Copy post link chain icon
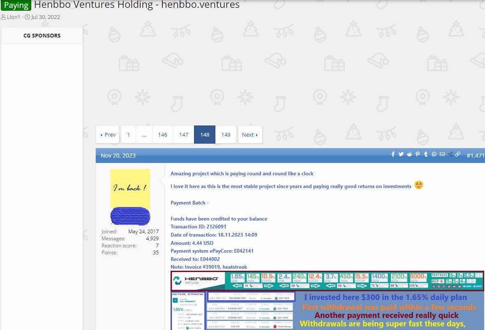 click(x=458, y=154)
